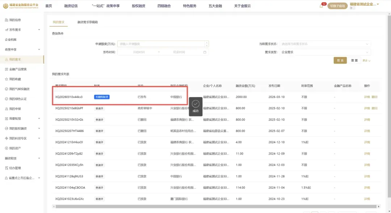The image size is (391, 213).
Task: Open the notification bell icon
Action: pyautogui.click(x=321, y=6)
